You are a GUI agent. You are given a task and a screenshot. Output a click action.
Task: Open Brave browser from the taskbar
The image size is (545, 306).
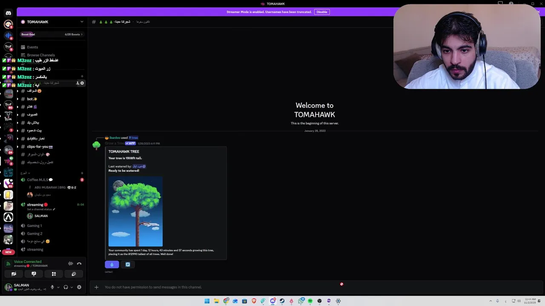pyautogui.click(x=254, y=301)
